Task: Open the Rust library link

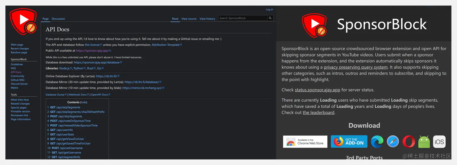Action: (x=91, y=68)
